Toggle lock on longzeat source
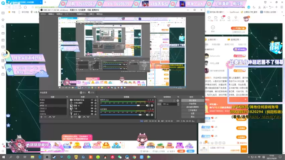The width and height of the screenshot is (285, 160). 95,111
